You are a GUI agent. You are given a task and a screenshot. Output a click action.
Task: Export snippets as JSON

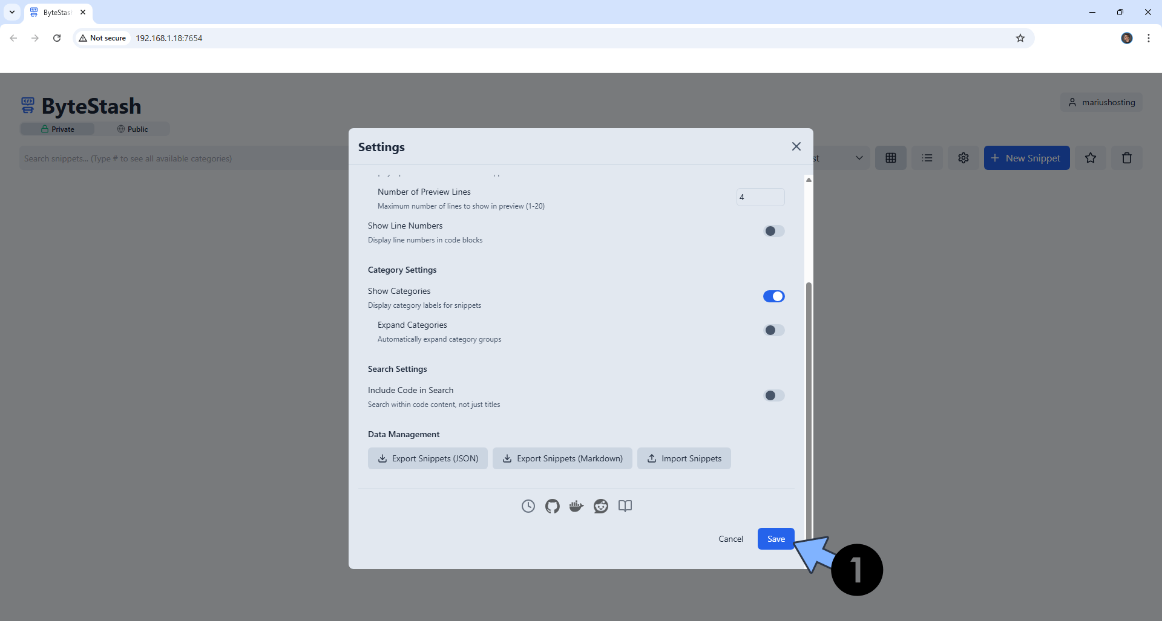(x=427, y=458)
